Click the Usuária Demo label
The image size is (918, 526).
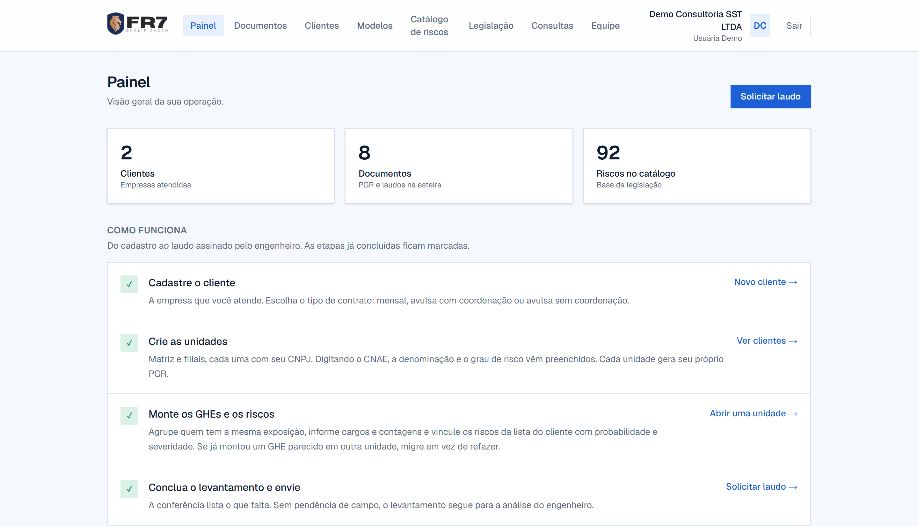(x=717, y=38)
